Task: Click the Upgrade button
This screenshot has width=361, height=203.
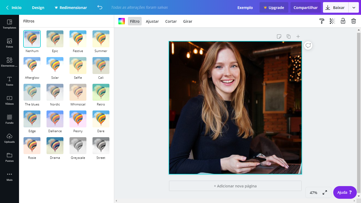Action: [274, 8]
